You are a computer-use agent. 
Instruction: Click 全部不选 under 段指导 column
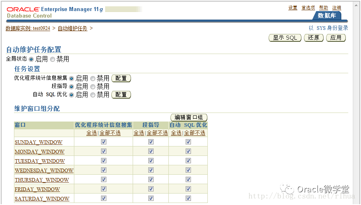point(157,133)
